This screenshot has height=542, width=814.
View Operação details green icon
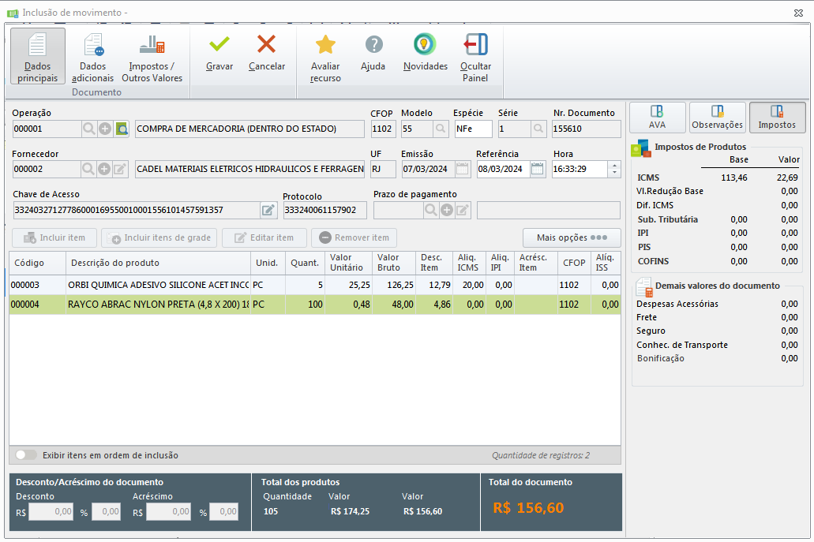122,129
